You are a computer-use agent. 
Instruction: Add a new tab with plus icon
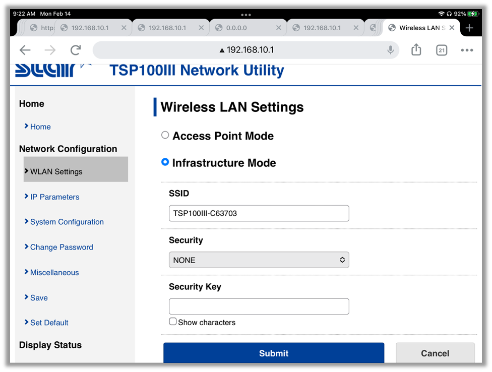point(469,28)
